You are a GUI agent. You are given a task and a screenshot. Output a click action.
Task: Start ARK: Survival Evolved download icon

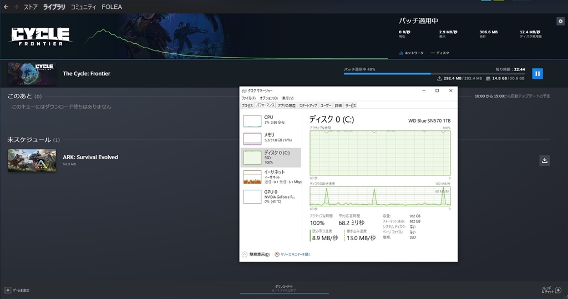coord(545,160)
